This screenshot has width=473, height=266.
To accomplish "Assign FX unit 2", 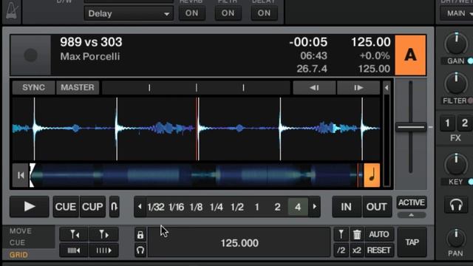I will point(465,123).
